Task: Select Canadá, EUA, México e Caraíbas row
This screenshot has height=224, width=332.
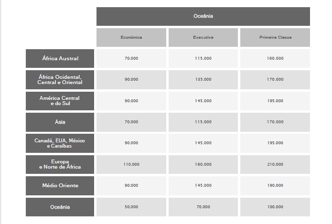Action: pos(60,143)
